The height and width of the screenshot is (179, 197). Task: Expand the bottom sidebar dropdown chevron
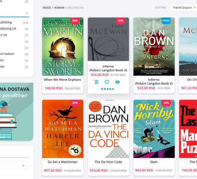pyautogui.click(x=24, y=165)
